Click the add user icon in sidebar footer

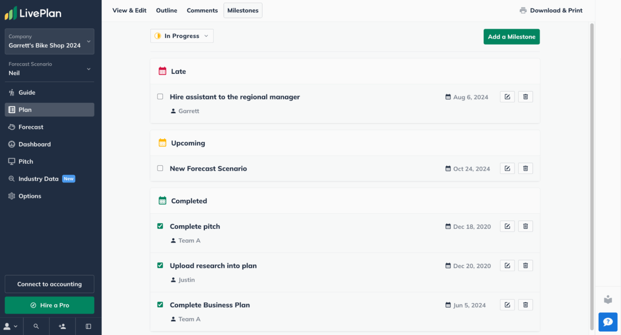62,326
